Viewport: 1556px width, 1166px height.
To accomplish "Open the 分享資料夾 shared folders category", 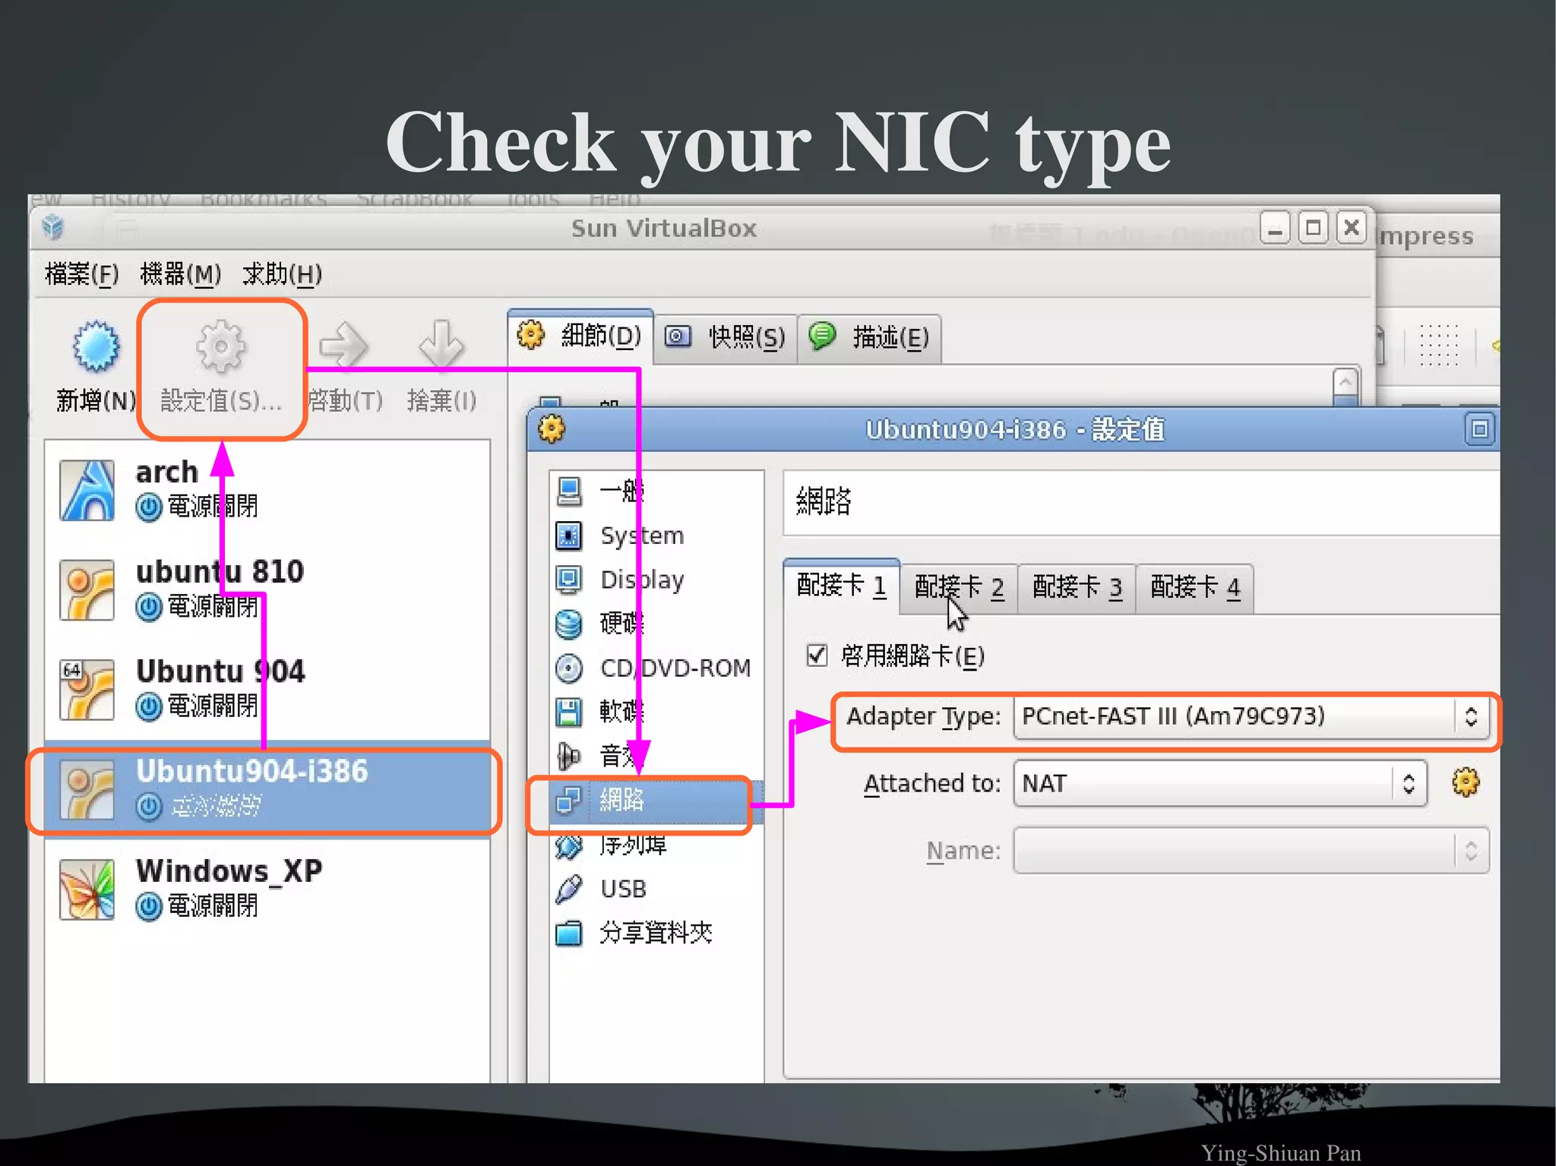I will pos(656,933).
